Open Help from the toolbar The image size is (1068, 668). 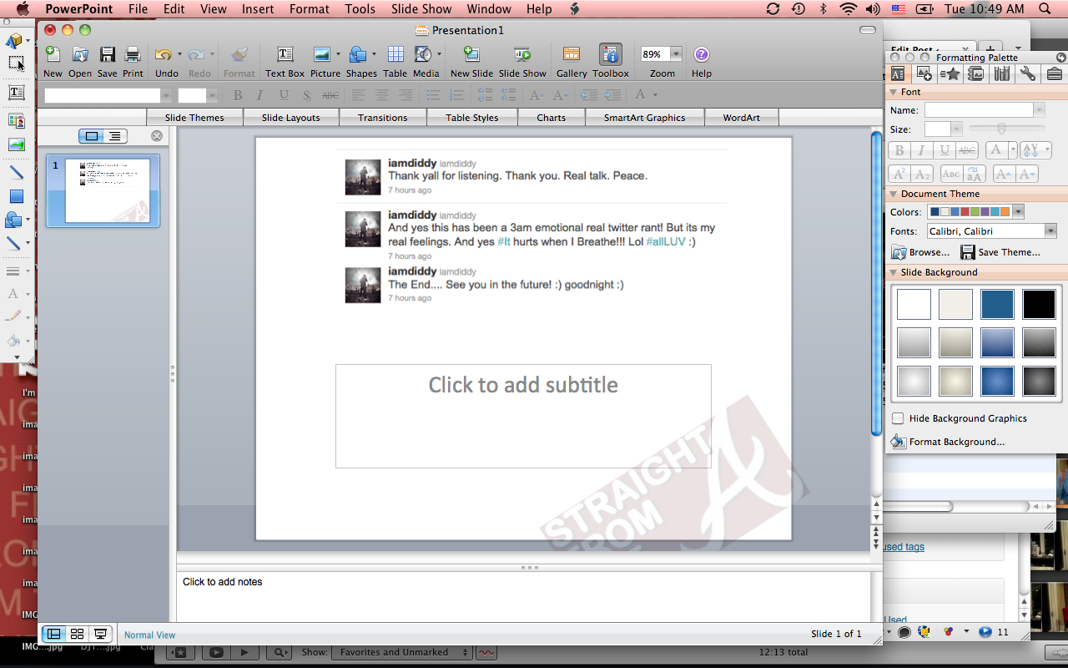[702, 55]
